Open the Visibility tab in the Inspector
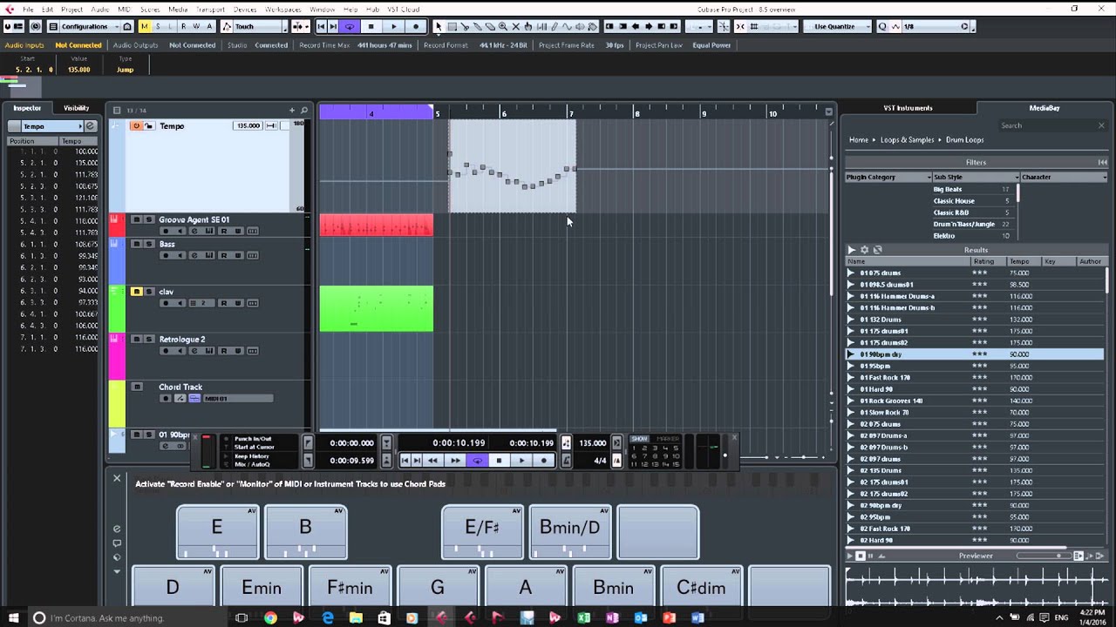 (x=75, y=108)
